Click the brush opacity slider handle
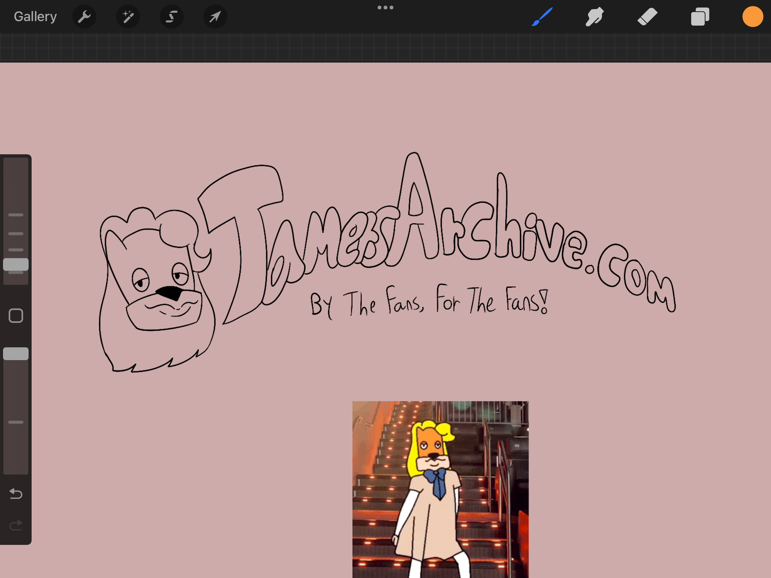Viewport: 771px width, 578px height. pyautogui.click(x=16, y=354)
